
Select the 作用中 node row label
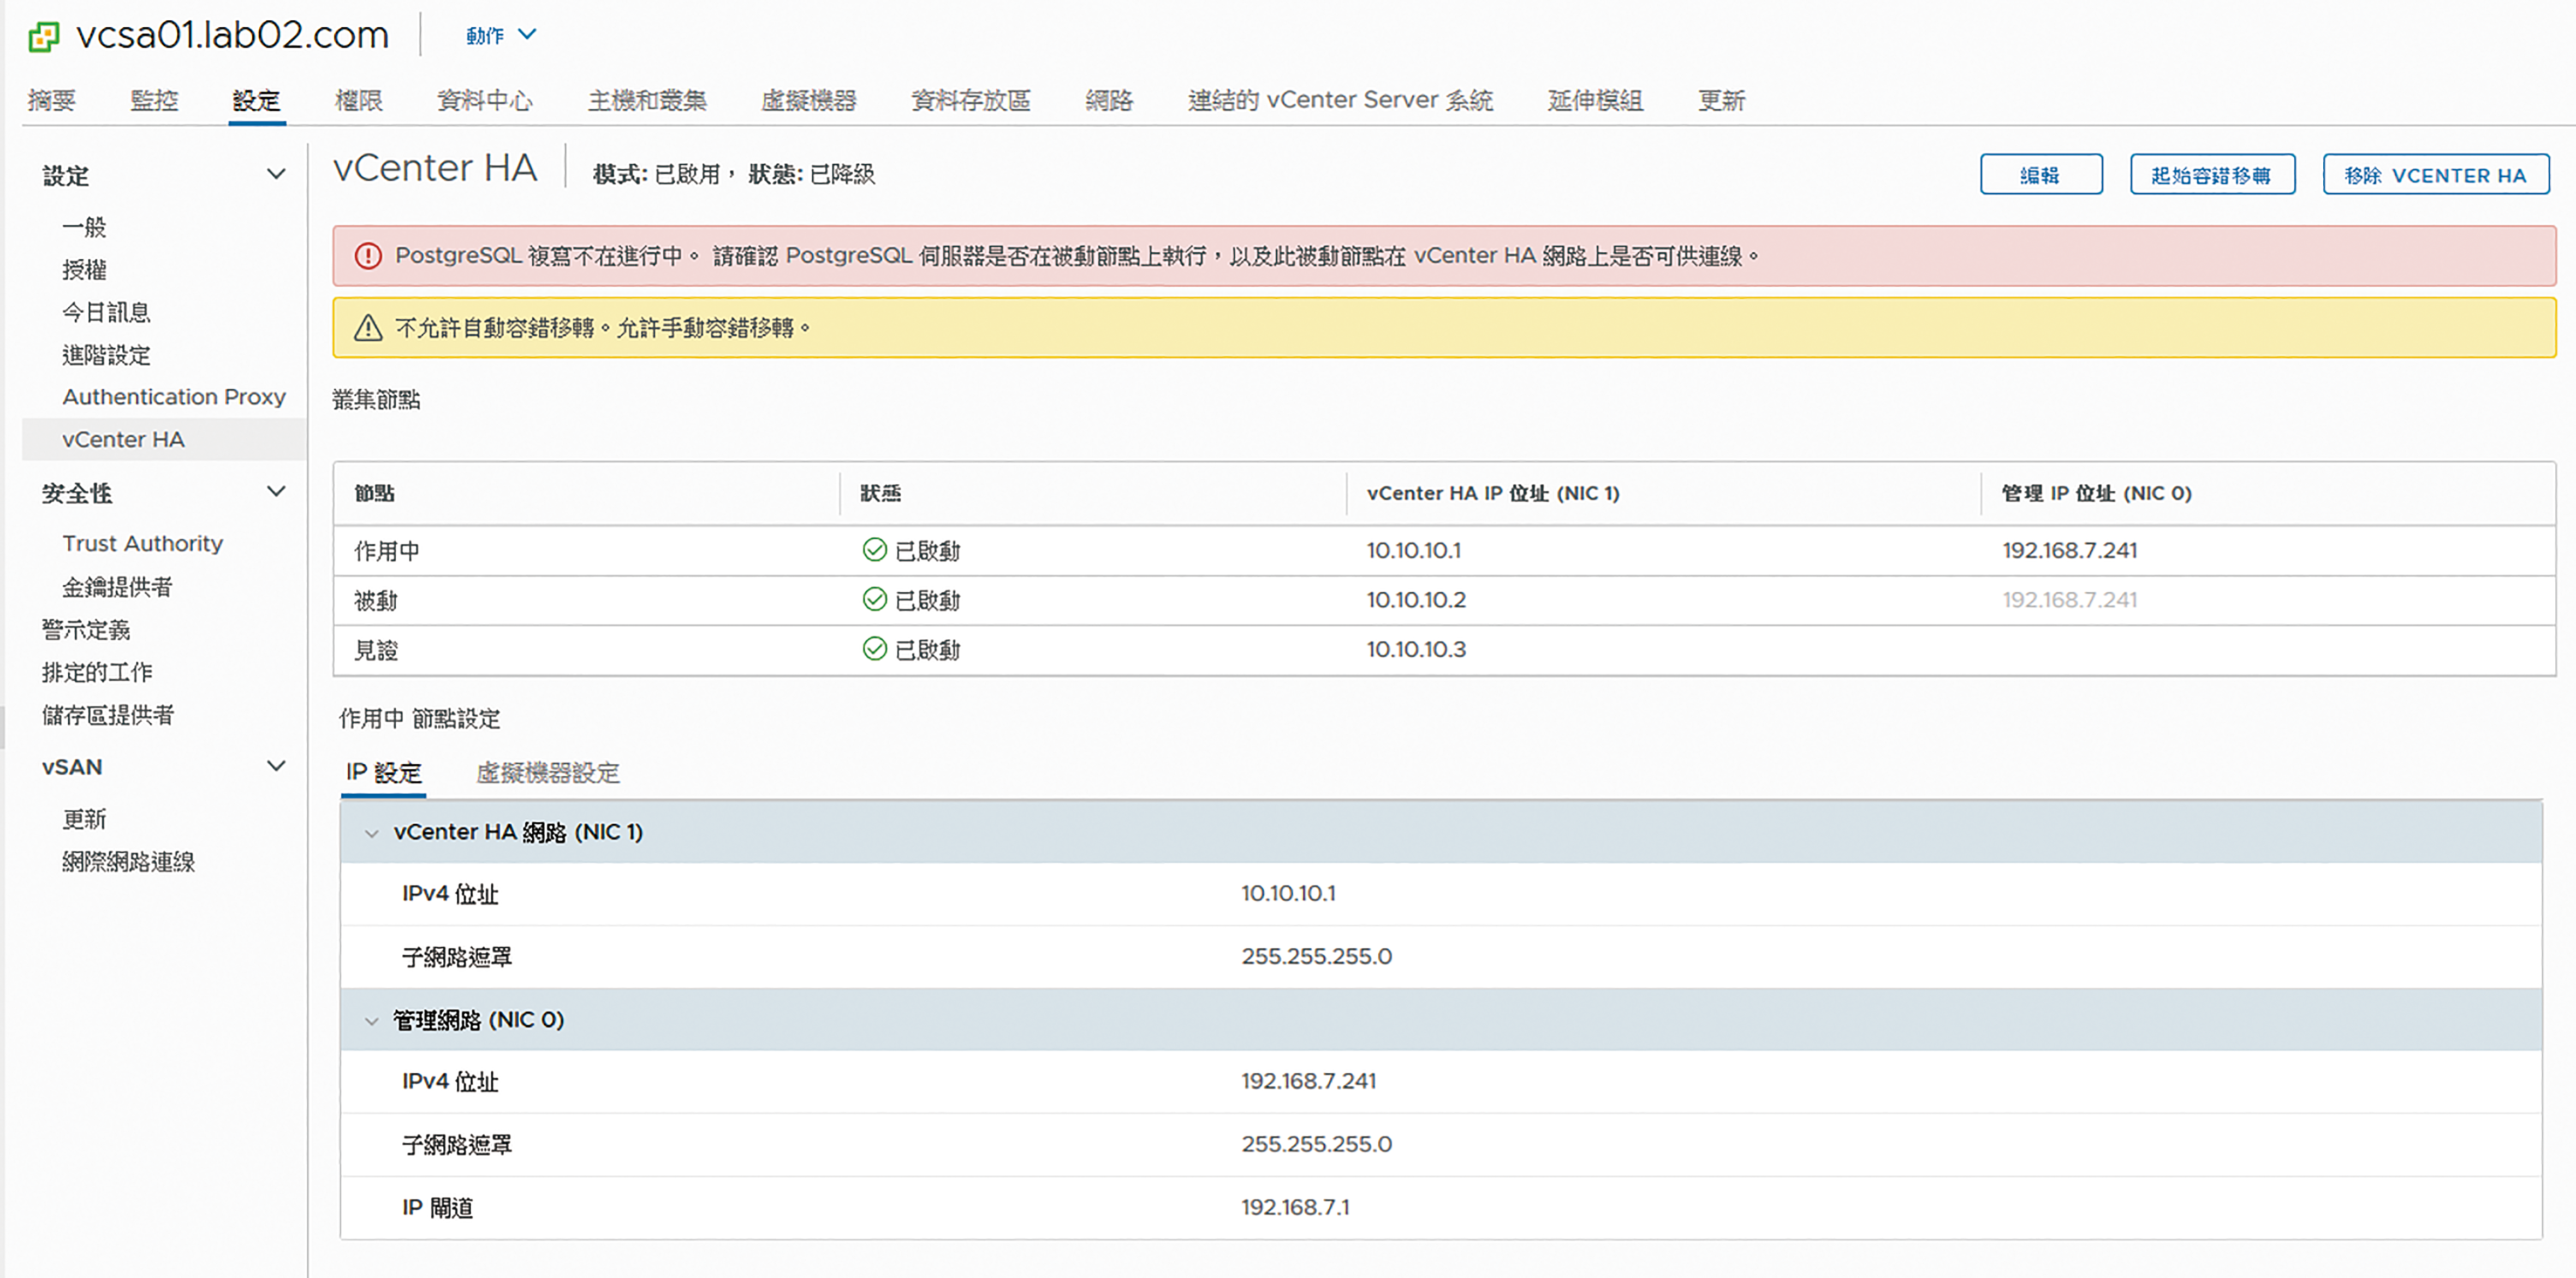click(387, 550)
